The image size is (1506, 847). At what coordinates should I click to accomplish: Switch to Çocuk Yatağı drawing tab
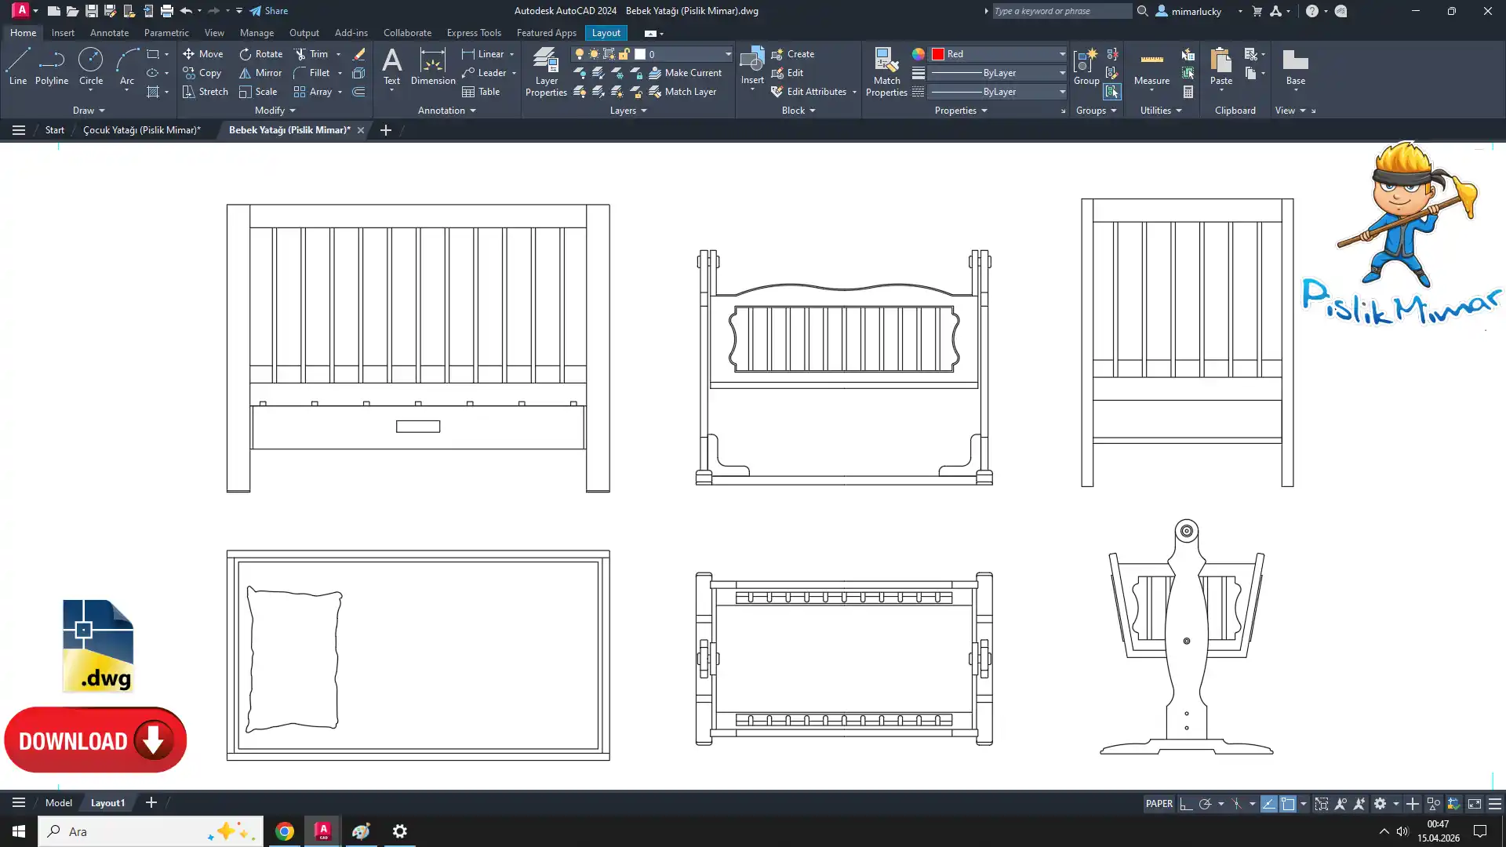click(142, 130)
